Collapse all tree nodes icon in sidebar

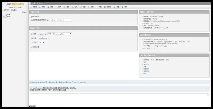tap(23, 12)
